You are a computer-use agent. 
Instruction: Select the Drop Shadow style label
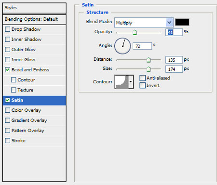(x=26, y=29)
